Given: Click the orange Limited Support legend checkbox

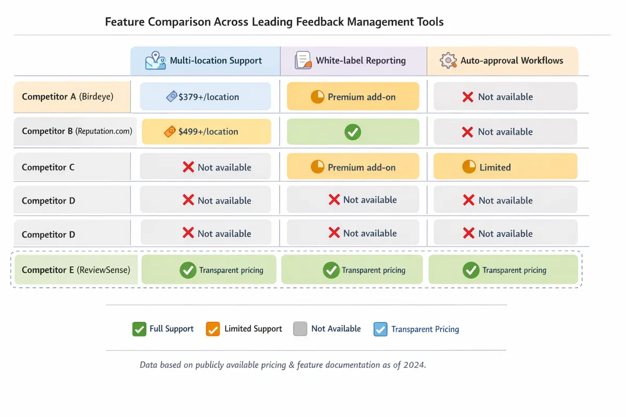Looking at the screenshot, I should tap(213, 329).
